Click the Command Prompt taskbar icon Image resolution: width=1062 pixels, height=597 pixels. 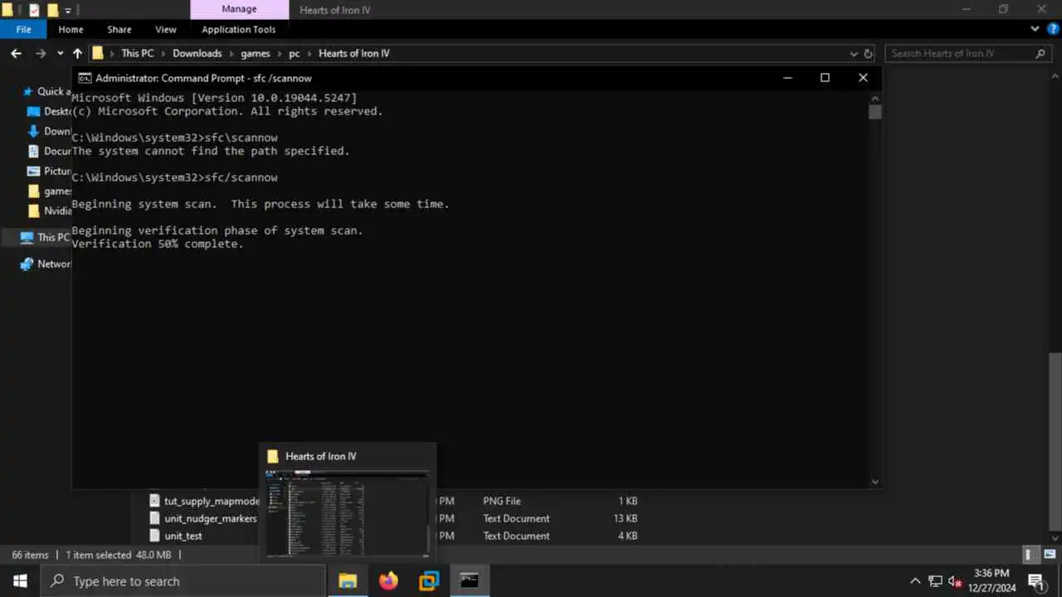(x=470, y=581)
